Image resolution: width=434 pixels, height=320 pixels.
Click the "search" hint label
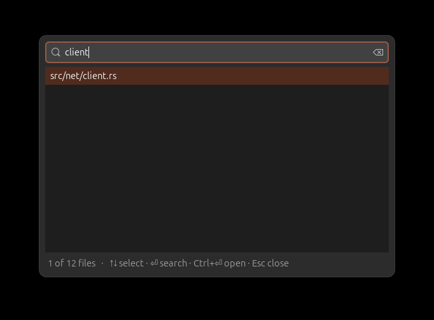173,263
